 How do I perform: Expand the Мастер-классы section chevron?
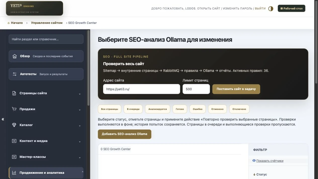pyautogui.click(x=80, y=157)
